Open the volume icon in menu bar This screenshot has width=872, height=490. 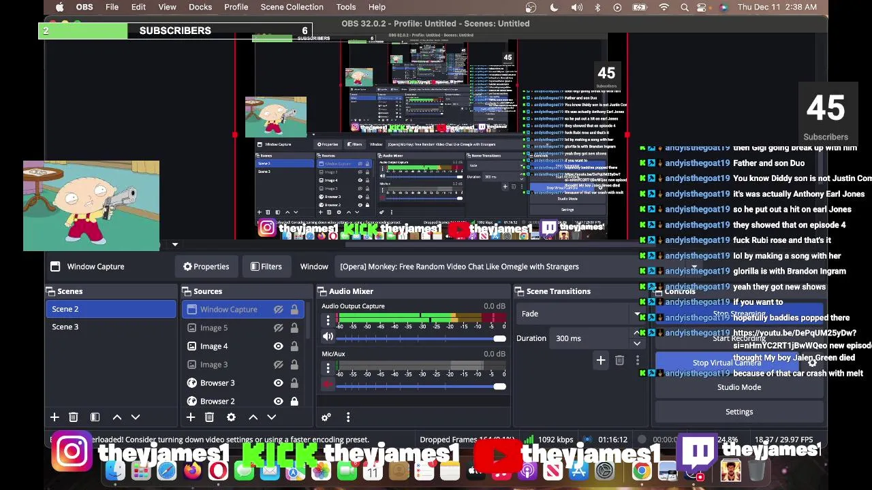tap(577, 7)
